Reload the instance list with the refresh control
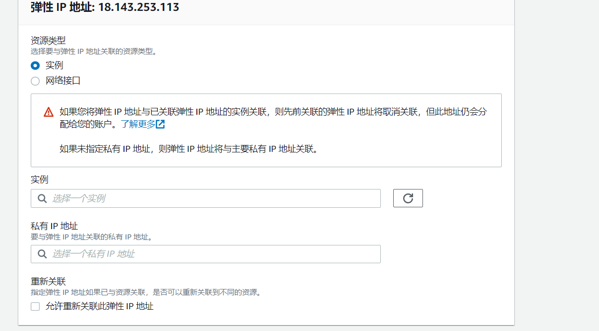The width and height of the screenshot is (599, 331). [408, 198]
